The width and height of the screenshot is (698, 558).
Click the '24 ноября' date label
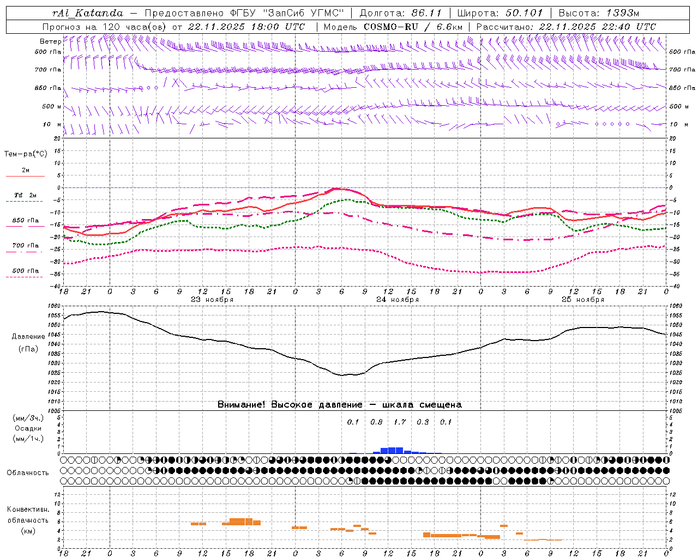pos(398,300)
